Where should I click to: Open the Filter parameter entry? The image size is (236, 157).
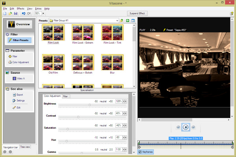pyautogui.click(x=13, y=56)
